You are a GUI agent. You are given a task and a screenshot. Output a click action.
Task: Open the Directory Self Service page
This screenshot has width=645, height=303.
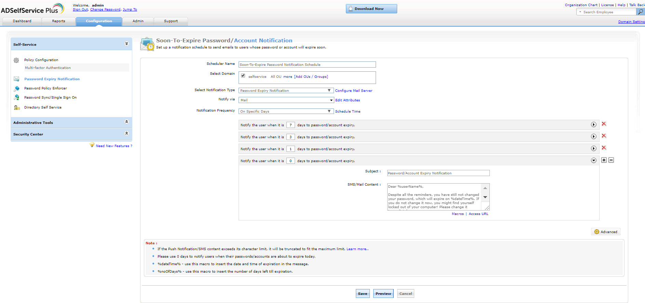click(x=43, y=107)
